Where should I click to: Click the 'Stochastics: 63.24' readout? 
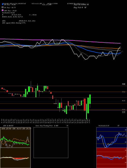click(x=8, y=13)
